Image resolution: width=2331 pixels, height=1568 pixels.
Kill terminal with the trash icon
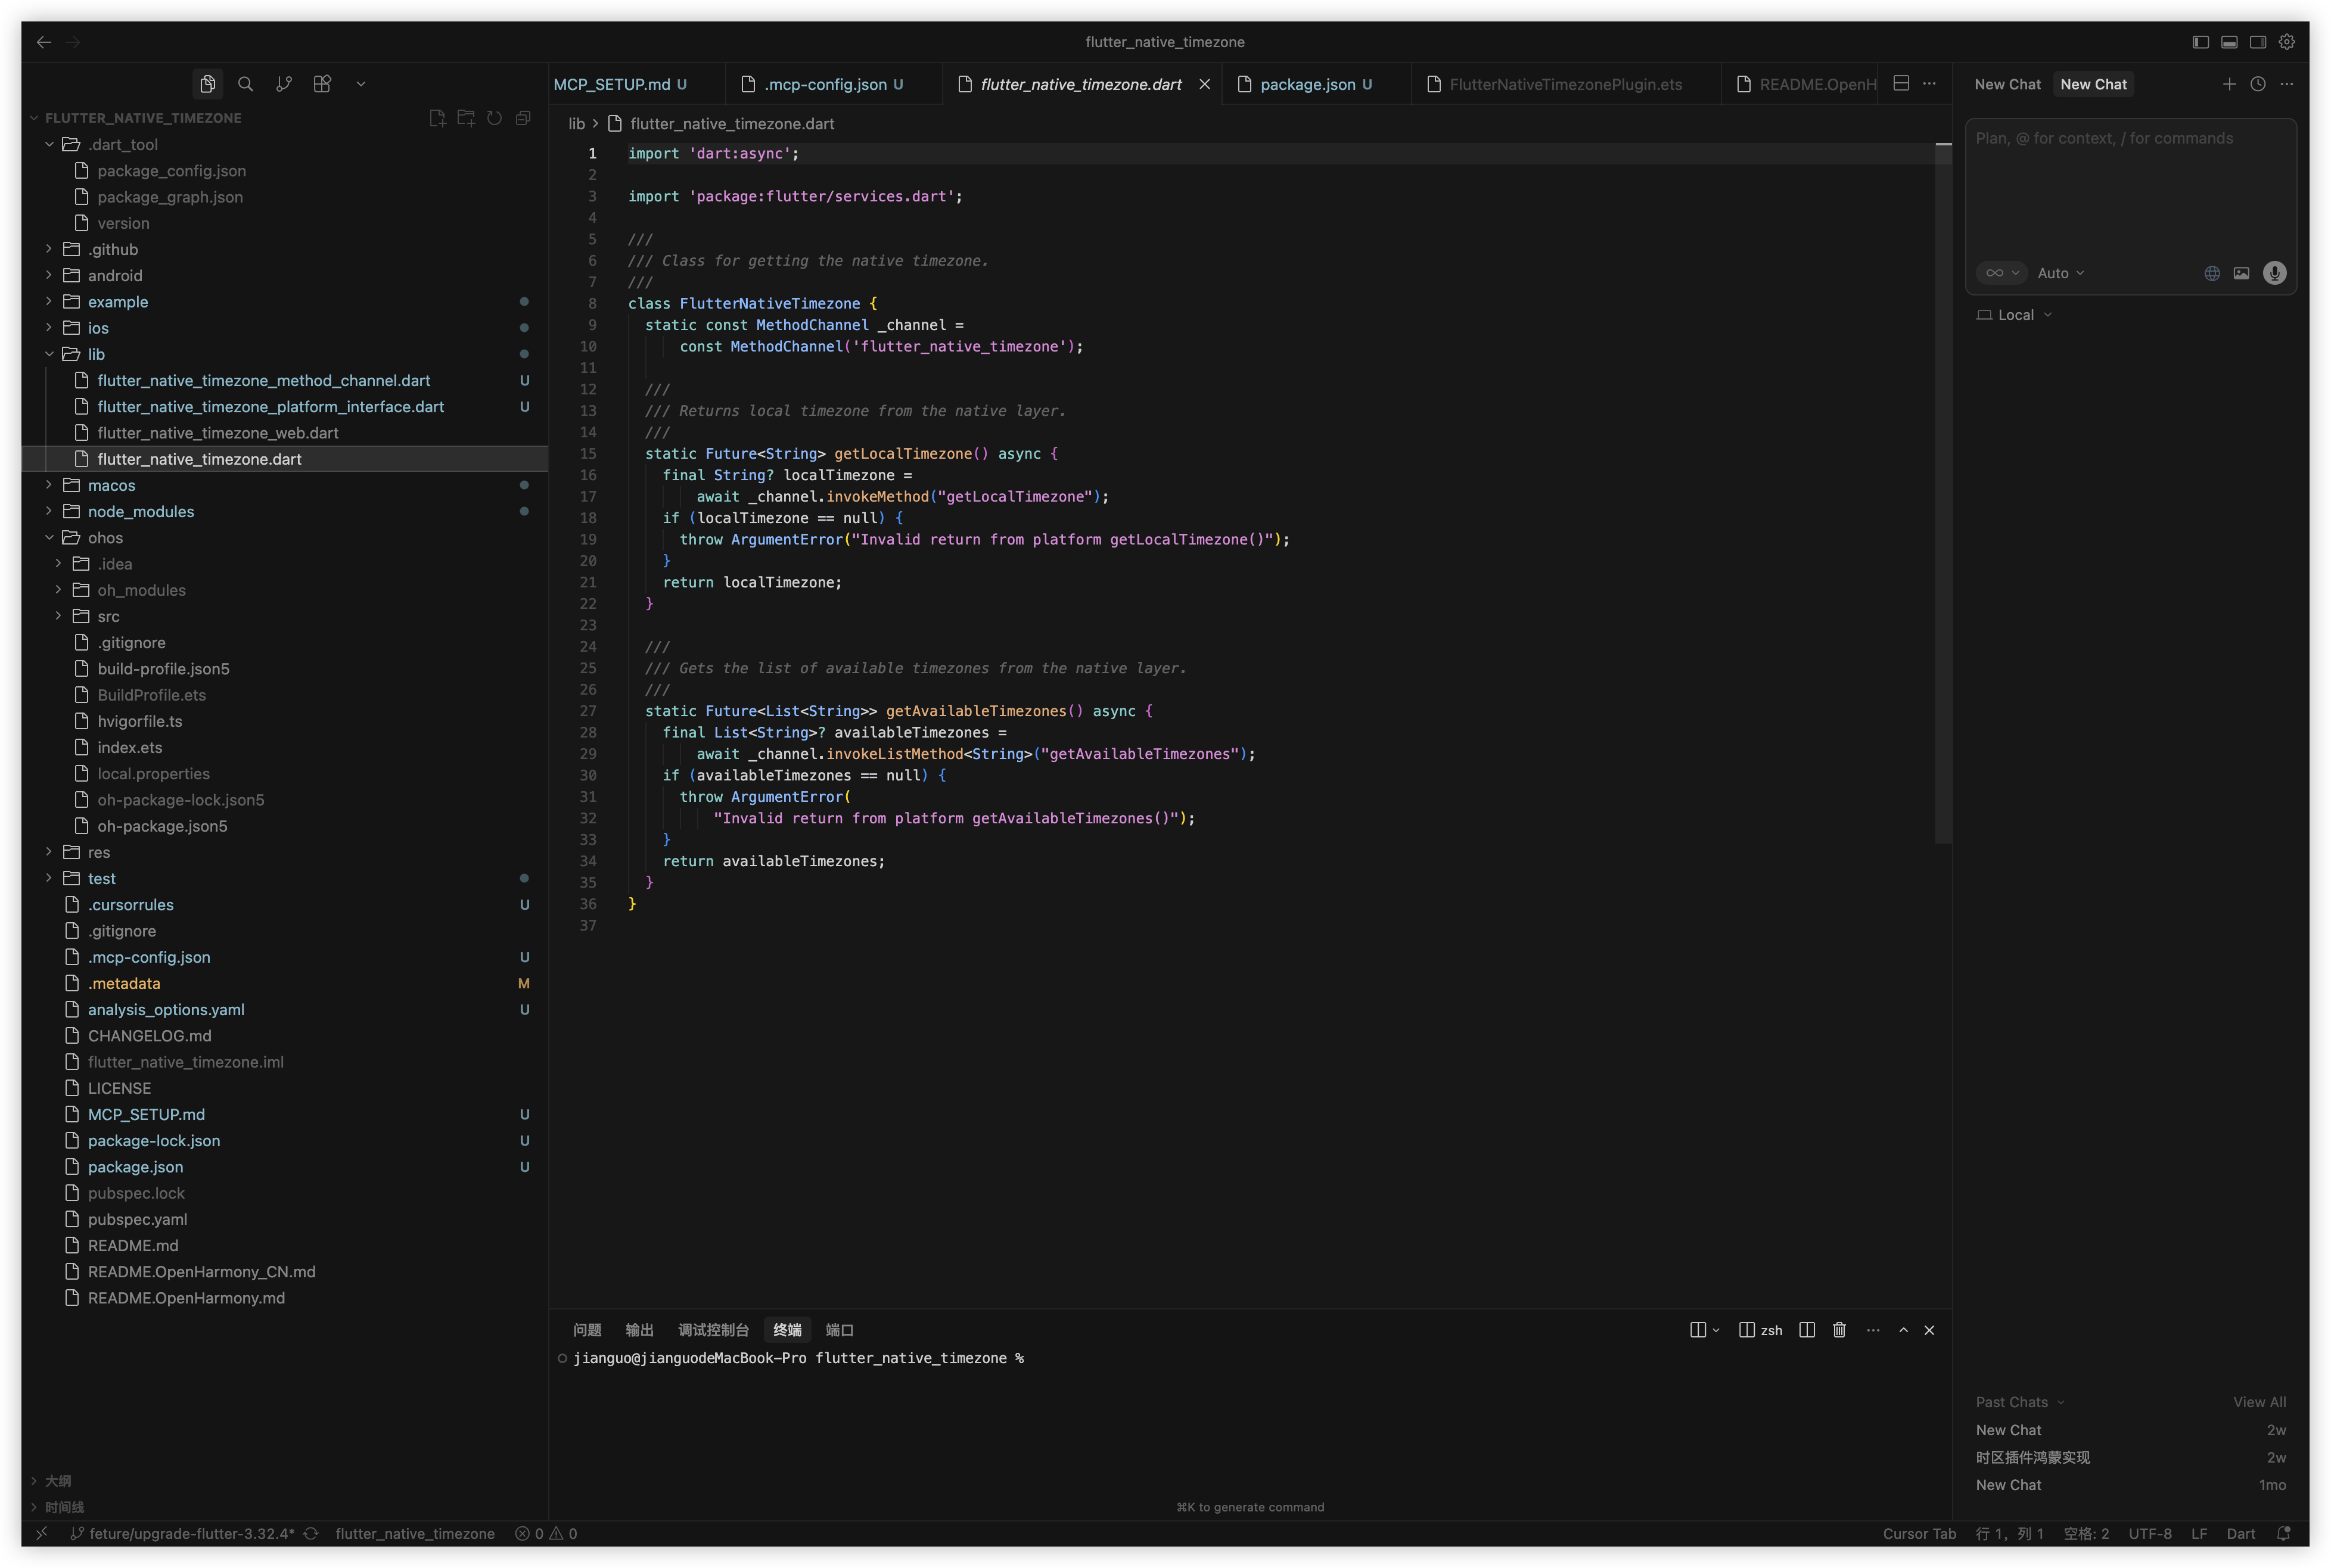[1838, 1330]
